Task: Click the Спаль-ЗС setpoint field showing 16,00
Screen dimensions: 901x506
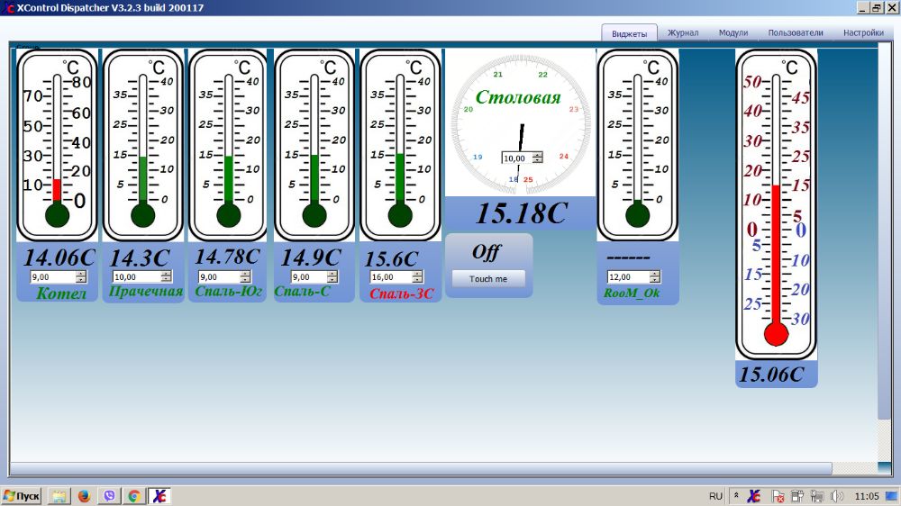Action: [391, 276]
